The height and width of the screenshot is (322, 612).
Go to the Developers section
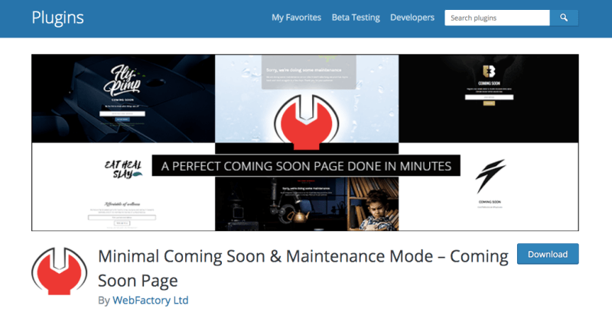pos(412,18)
